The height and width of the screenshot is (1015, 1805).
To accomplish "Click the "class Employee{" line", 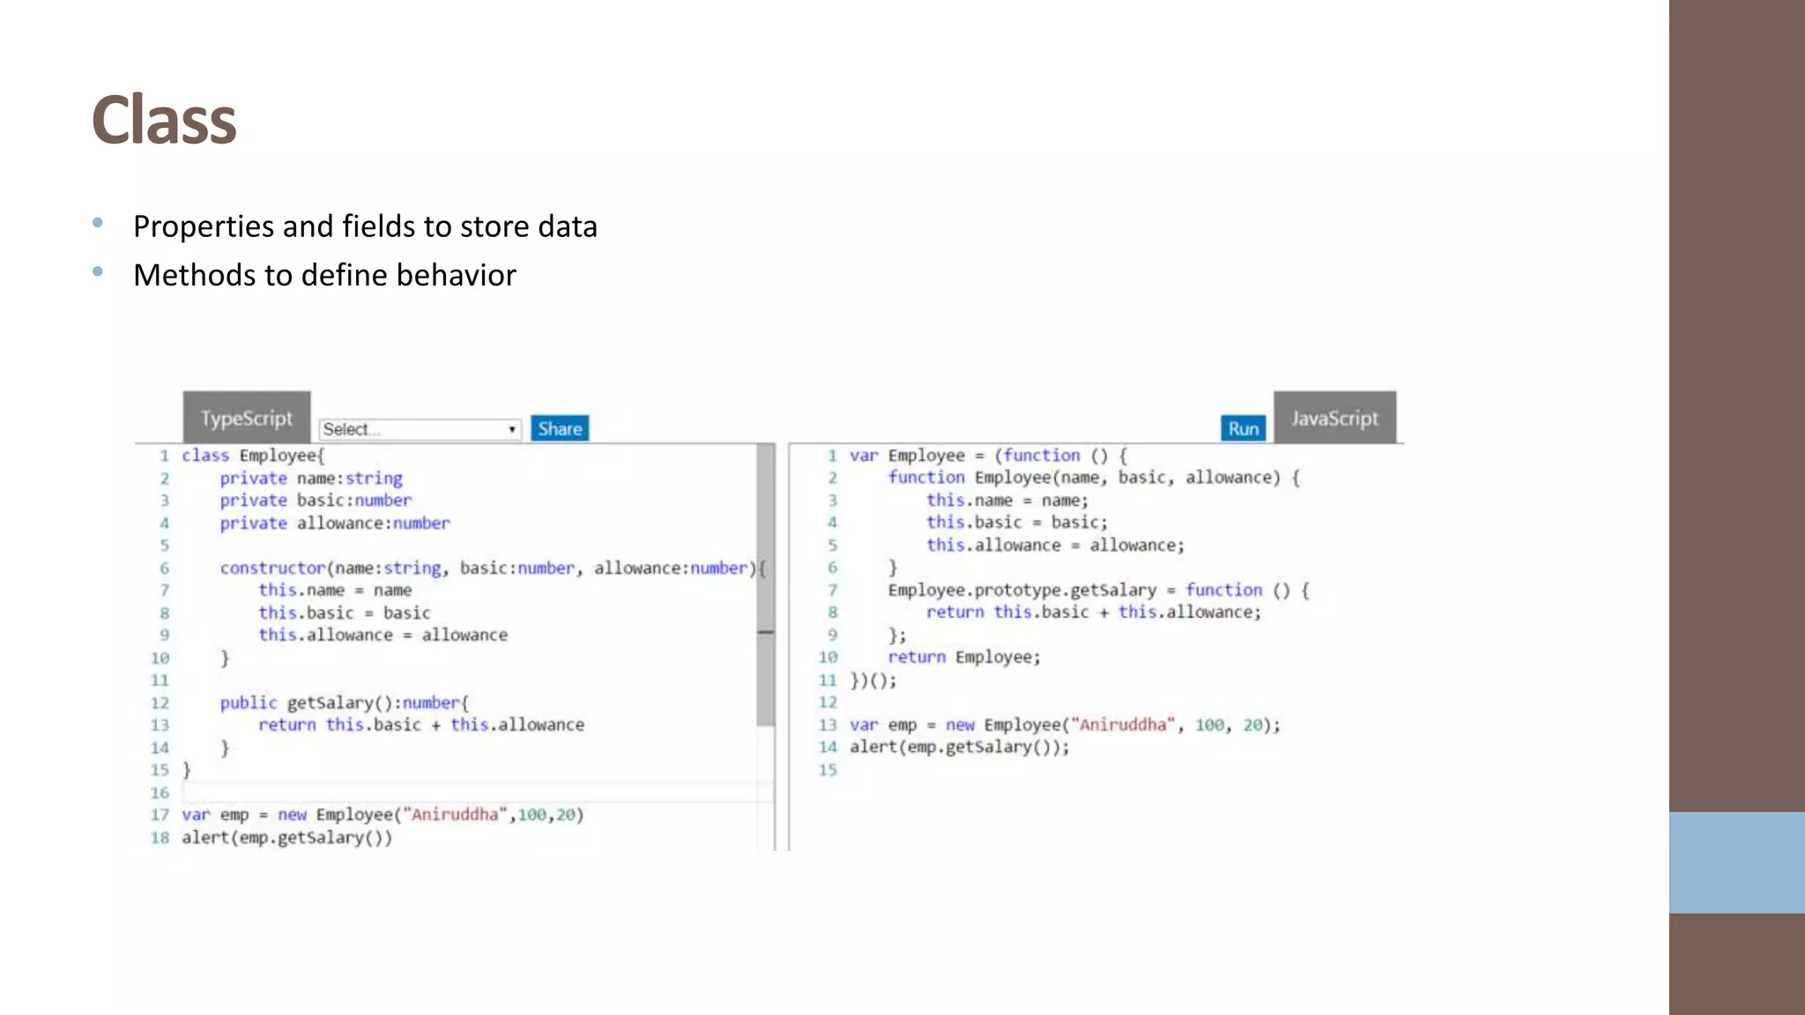I will pyautogui.click(x=254, y=456).
